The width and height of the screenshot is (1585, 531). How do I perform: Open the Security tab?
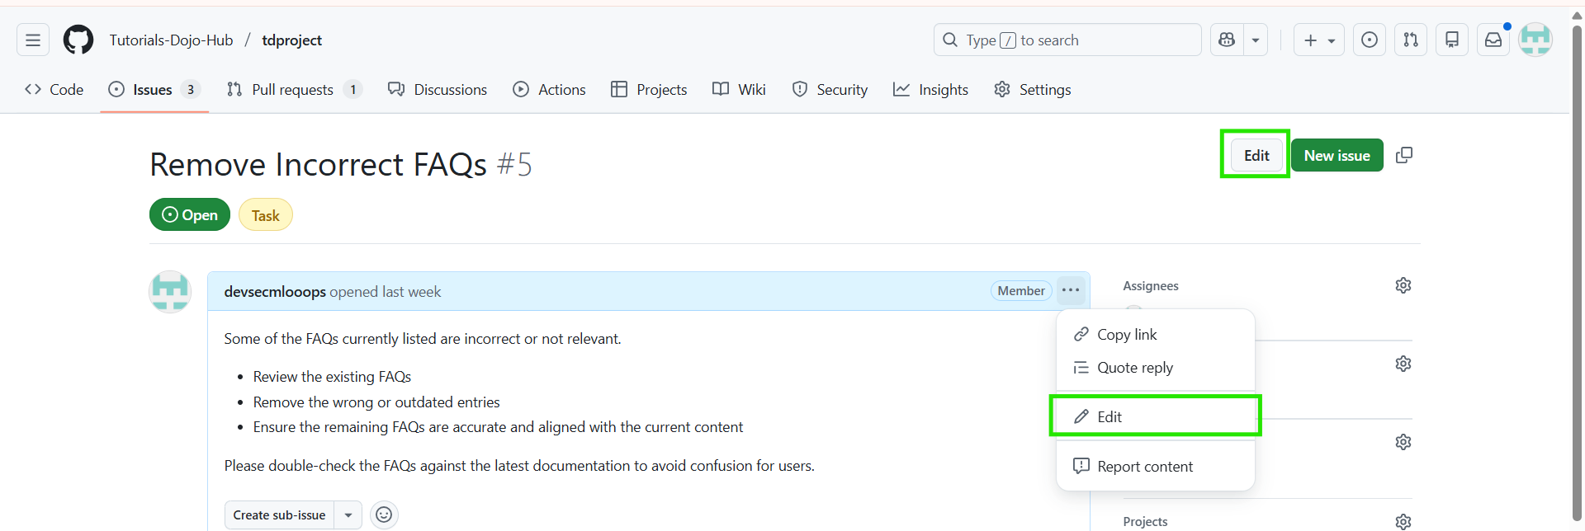[830, 89]
